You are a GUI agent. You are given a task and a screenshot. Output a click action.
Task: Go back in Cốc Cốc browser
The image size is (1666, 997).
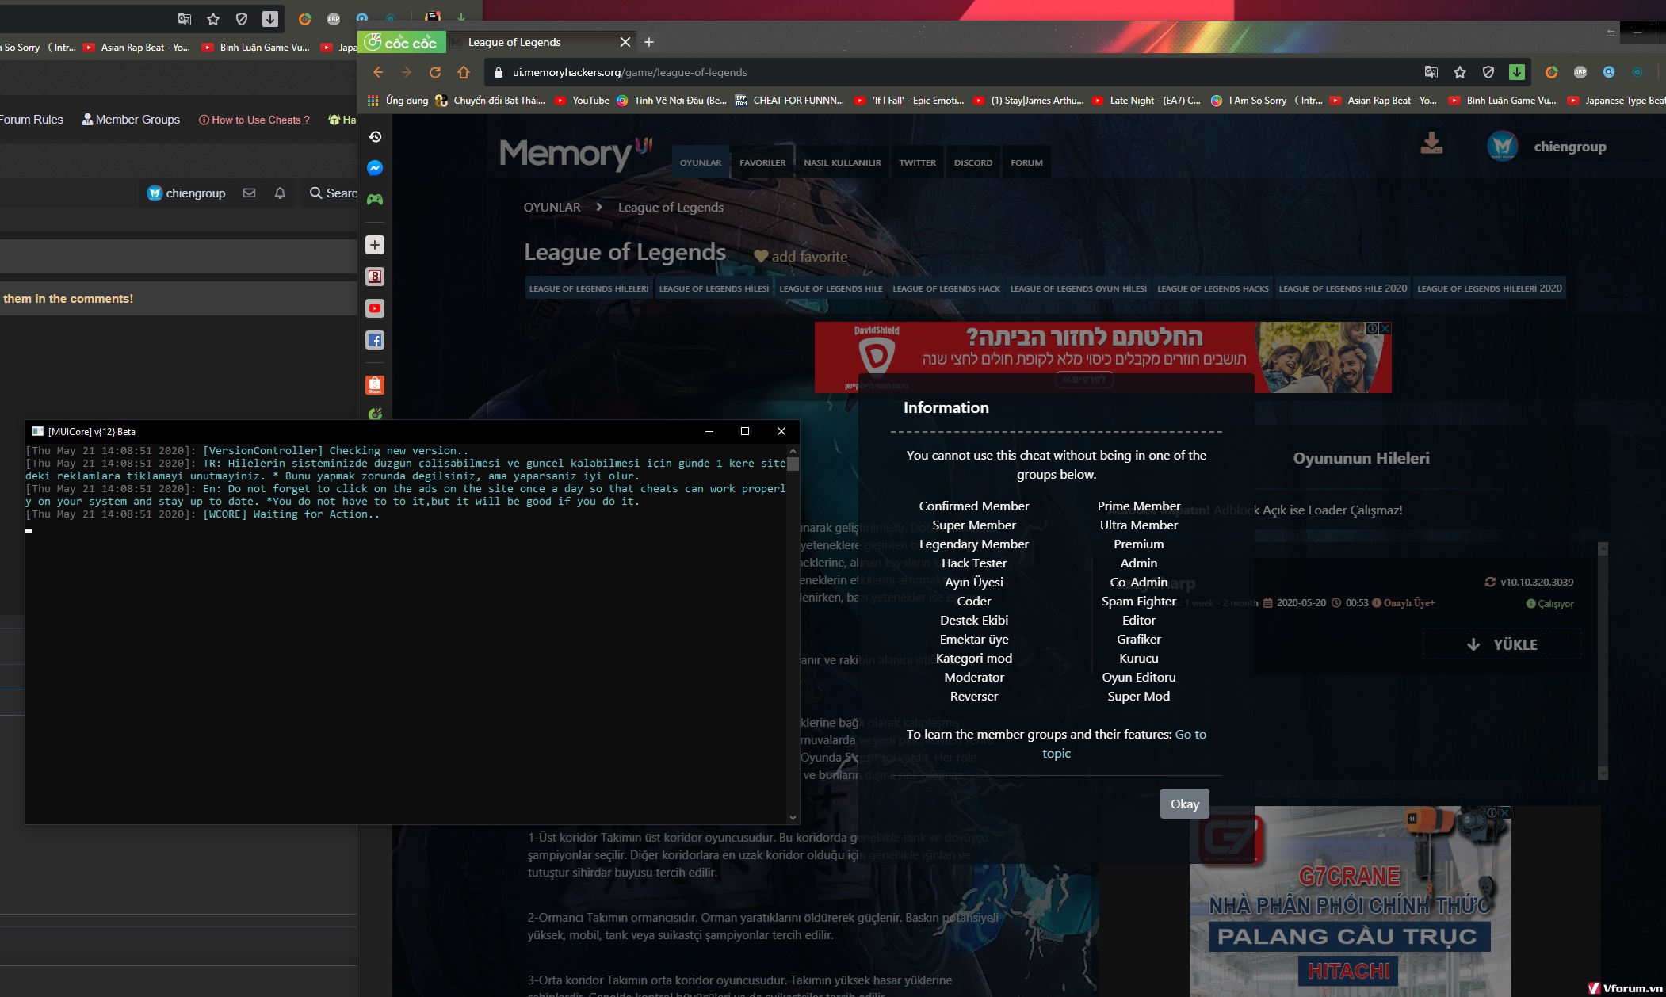point(378,72)
